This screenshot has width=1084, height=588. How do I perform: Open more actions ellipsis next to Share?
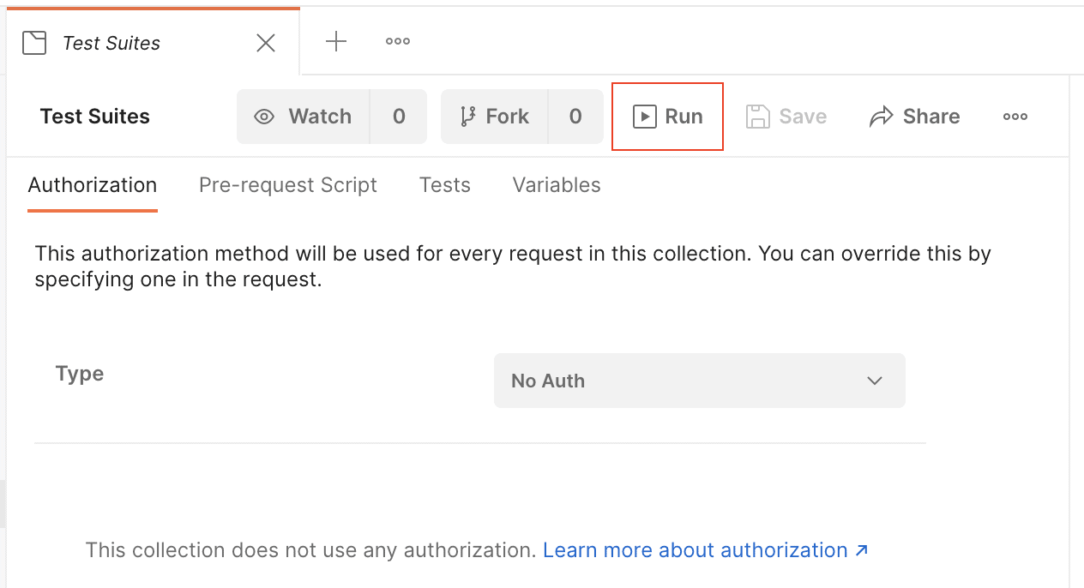coord(1015,117)
